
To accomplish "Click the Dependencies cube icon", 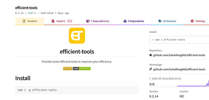I will coord(88,21).
